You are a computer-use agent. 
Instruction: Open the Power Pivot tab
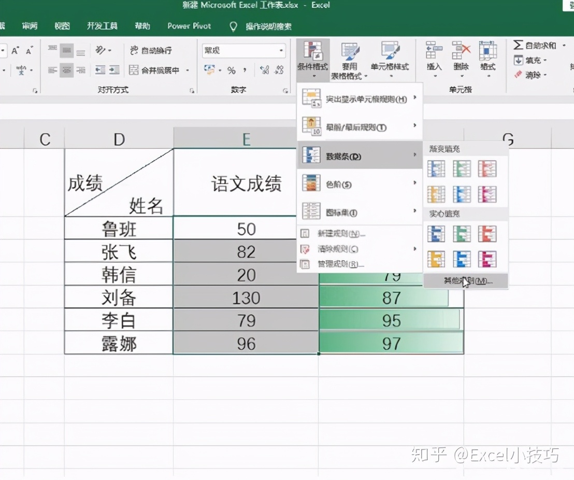(189, 26)
